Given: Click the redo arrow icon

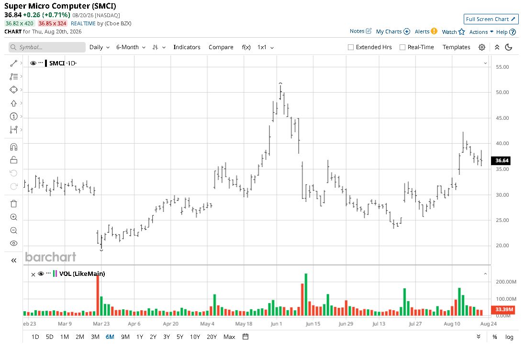Looking at the screenshot, I should (14, 186).
